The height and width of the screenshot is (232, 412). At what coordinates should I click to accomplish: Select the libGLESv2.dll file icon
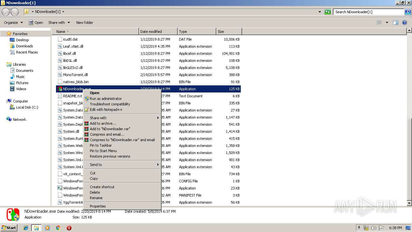pyautogui.click(x=60, y=67)
